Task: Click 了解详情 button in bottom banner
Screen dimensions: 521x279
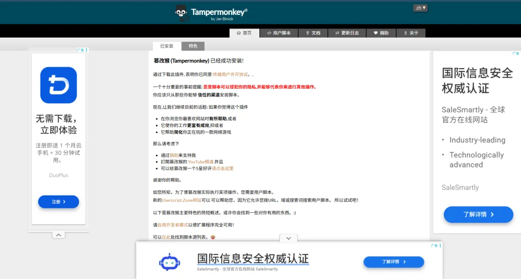Action: tap(394, 262)
